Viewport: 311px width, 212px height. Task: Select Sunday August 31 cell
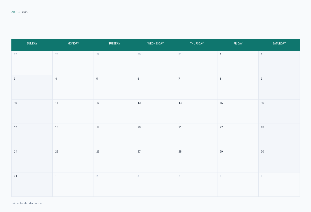tap(32, 185)
